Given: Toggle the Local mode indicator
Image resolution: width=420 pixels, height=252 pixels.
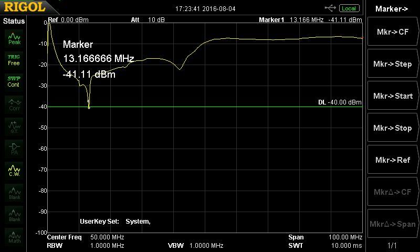Looking at the screenshot, I should coord(348,8).
